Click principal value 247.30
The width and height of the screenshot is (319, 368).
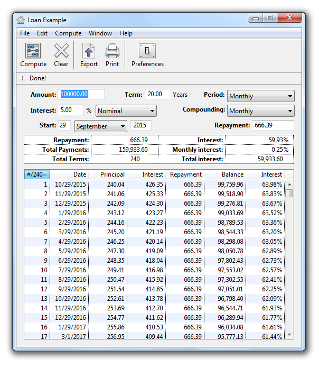click(x=116, y=251)
